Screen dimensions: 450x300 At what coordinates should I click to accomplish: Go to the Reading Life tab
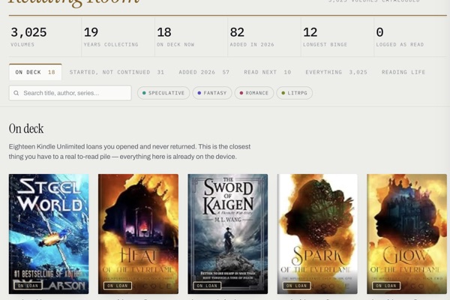click(403, 72)
